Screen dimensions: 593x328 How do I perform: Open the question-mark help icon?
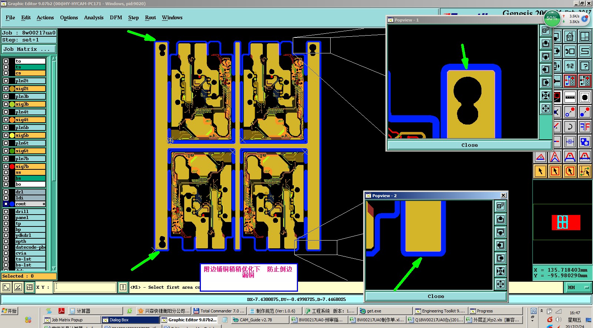coord(585,66)
